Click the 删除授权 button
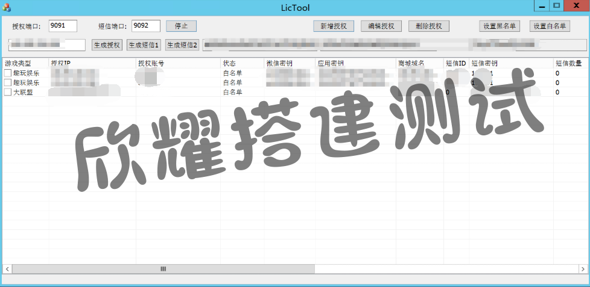Image resolution: width=590 pixels, height=287 pixels. (x=429, y=26)
